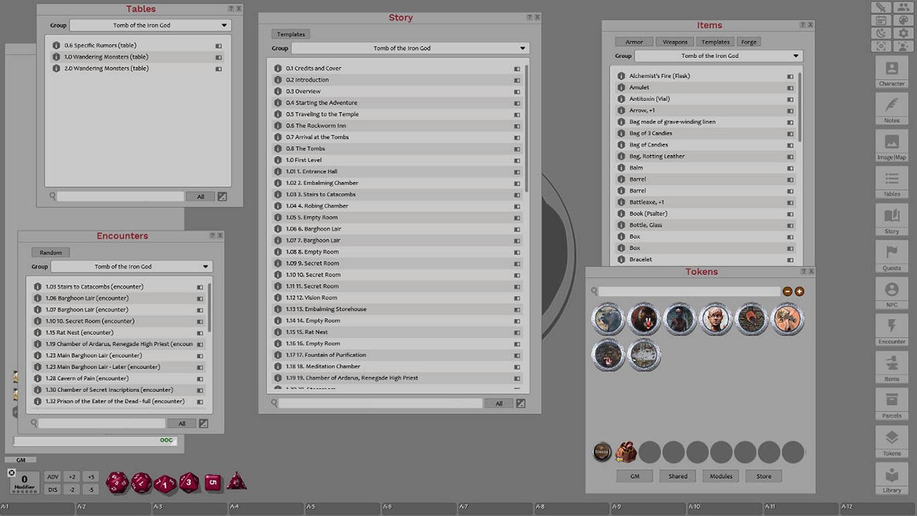
Task: Toggle the gear icon on the Modifier box
Action: tap(11, 472)
